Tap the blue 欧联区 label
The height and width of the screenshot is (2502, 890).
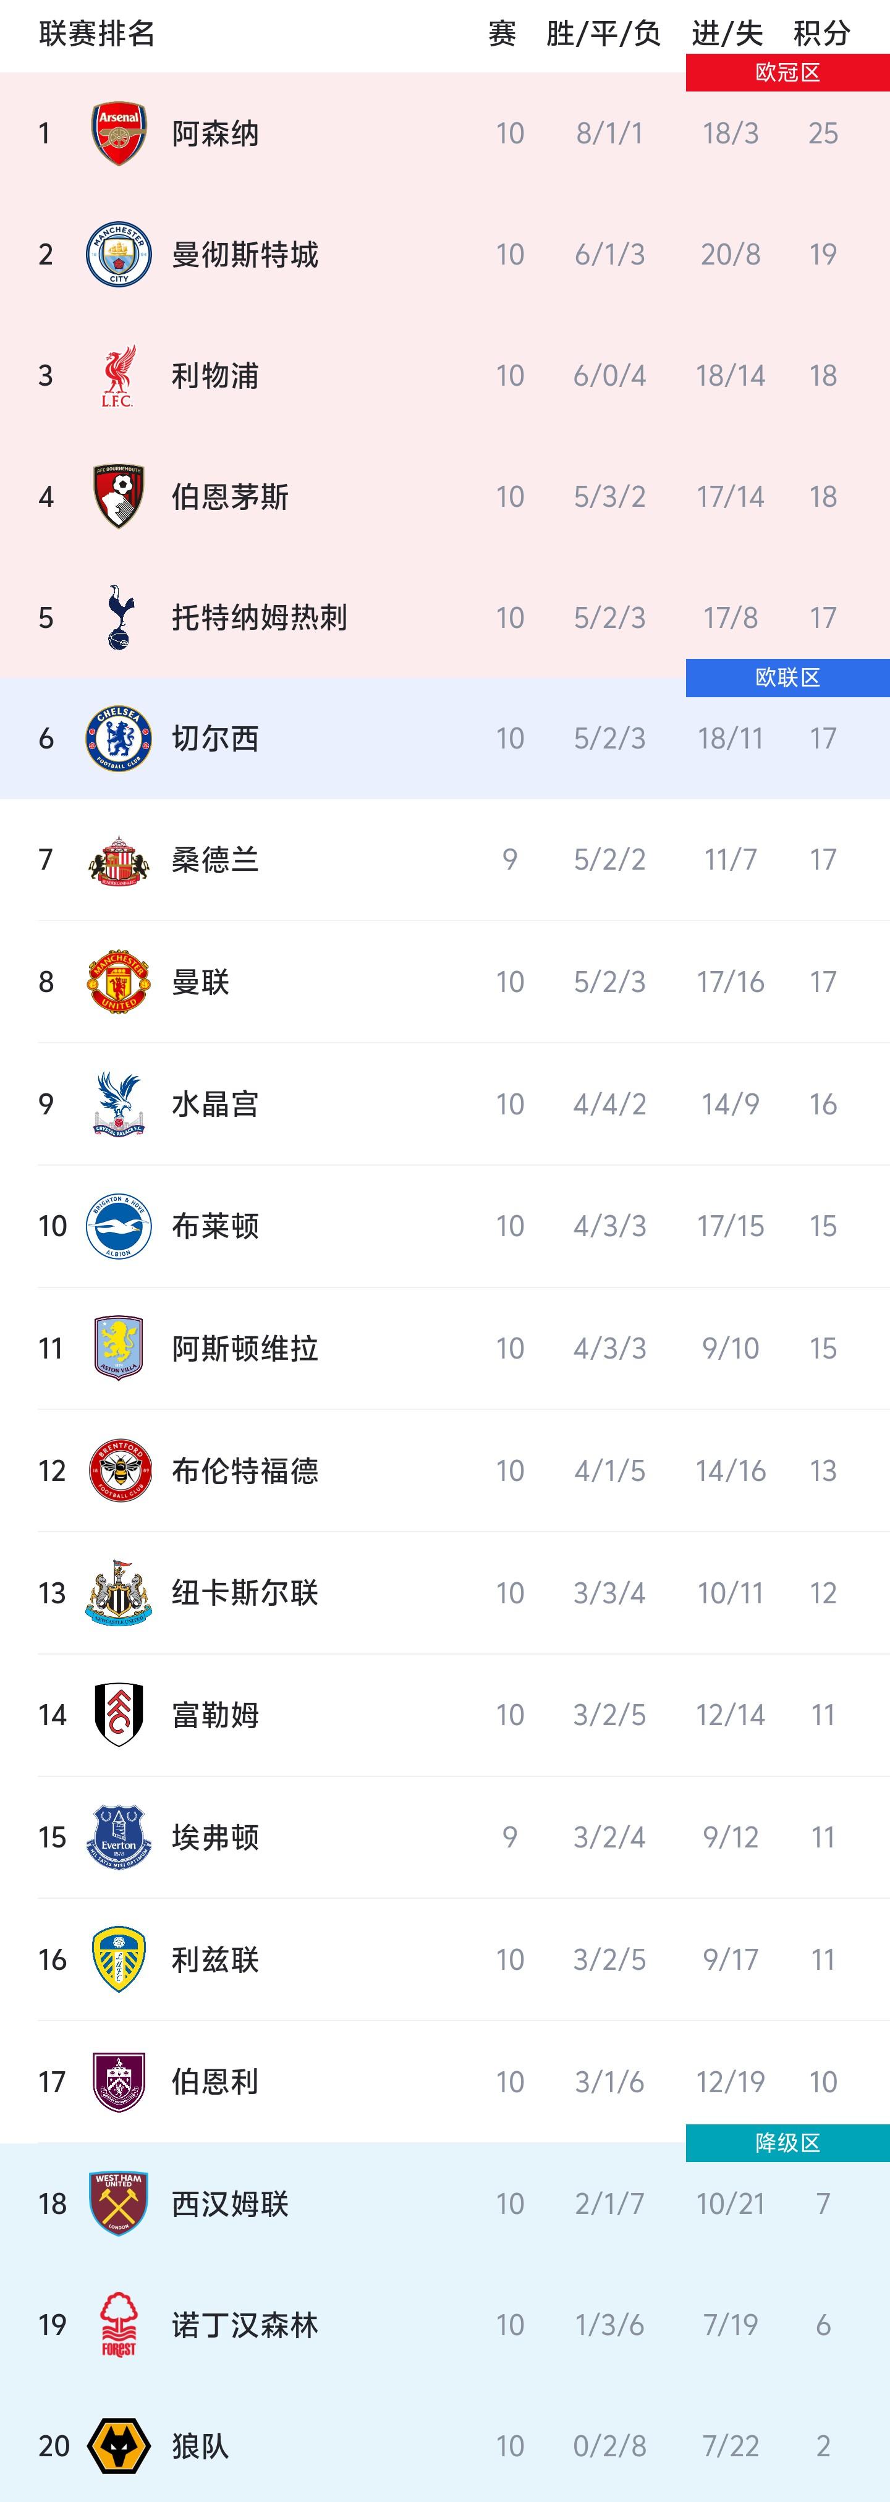pos(787,678)
